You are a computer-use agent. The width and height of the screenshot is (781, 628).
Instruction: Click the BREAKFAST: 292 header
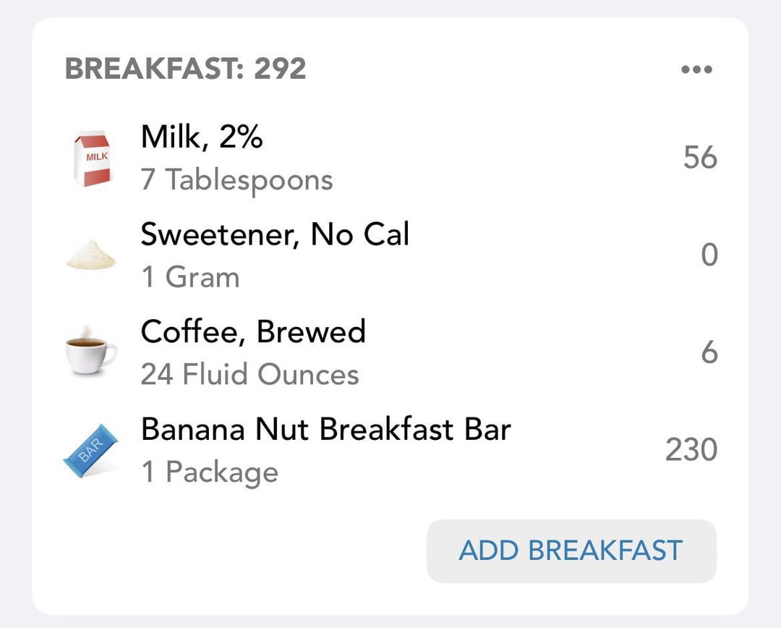point(185,69)
